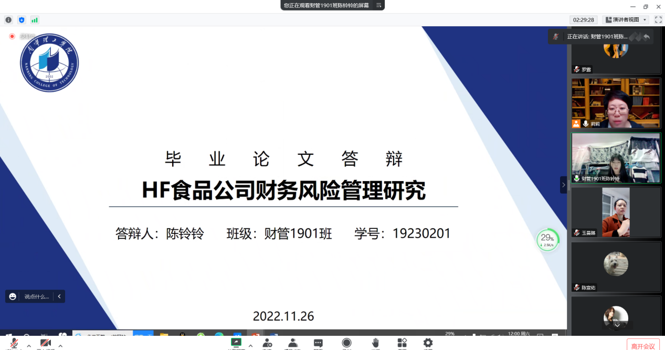The width and height of the screenshot is (665, 350).
Task: Expand audio options arrow beside microphone
Action: tap(28, 346)
